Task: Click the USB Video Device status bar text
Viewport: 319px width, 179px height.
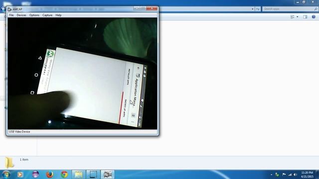Action: [x=19, y=132]
